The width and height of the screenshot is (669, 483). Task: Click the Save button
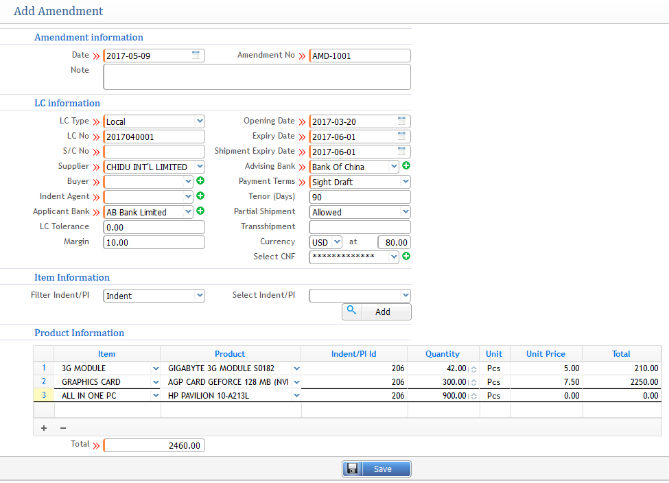click(376, 468)
